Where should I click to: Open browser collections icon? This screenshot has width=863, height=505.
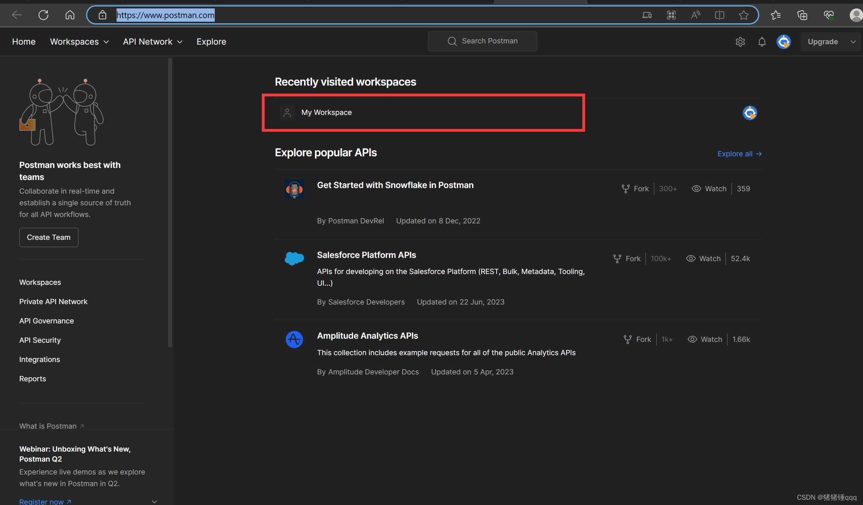(x=802, y=15)
